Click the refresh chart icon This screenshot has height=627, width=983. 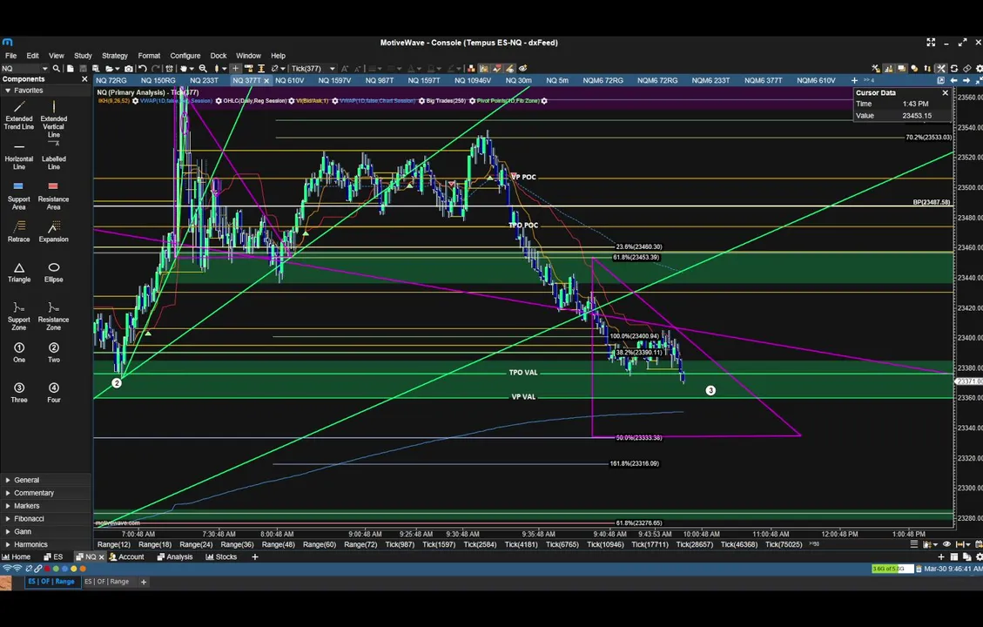coord(954,68)
